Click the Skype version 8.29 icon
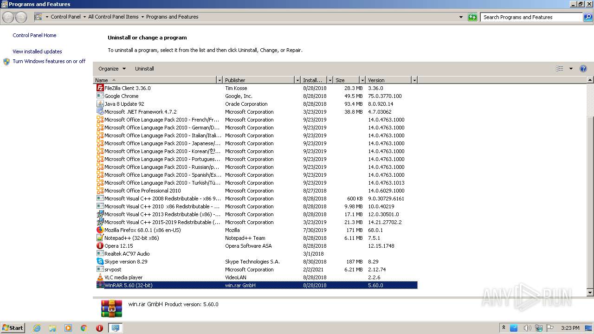Viewport: 594px width, 334px height. 100,261
